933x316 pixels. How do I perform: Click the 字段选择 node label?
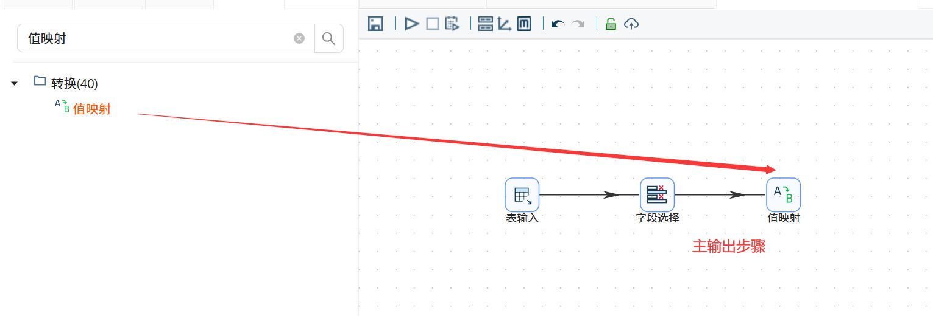coord(658,218)
